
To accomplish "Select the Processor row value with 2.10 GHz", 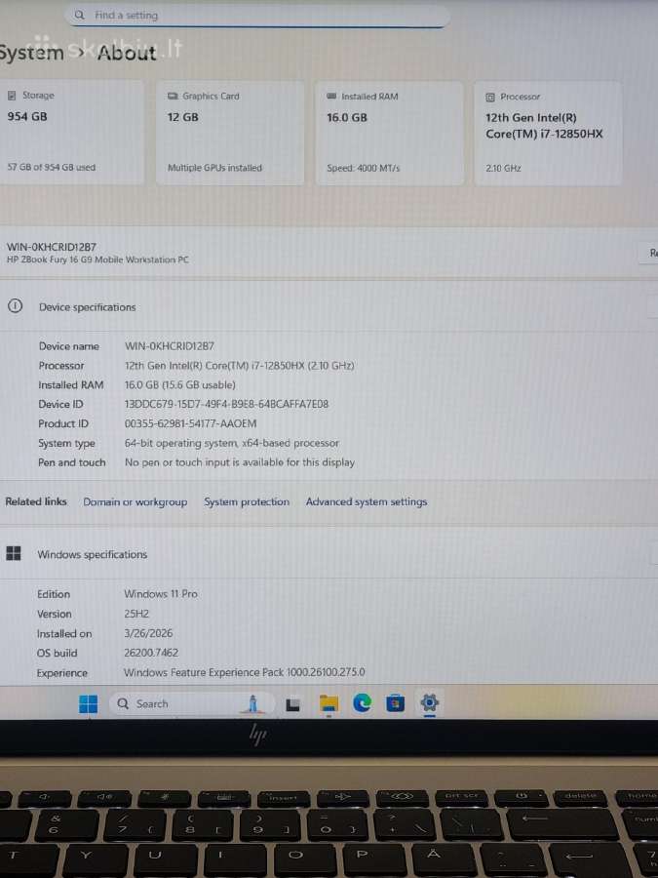I will pos(240,366).
